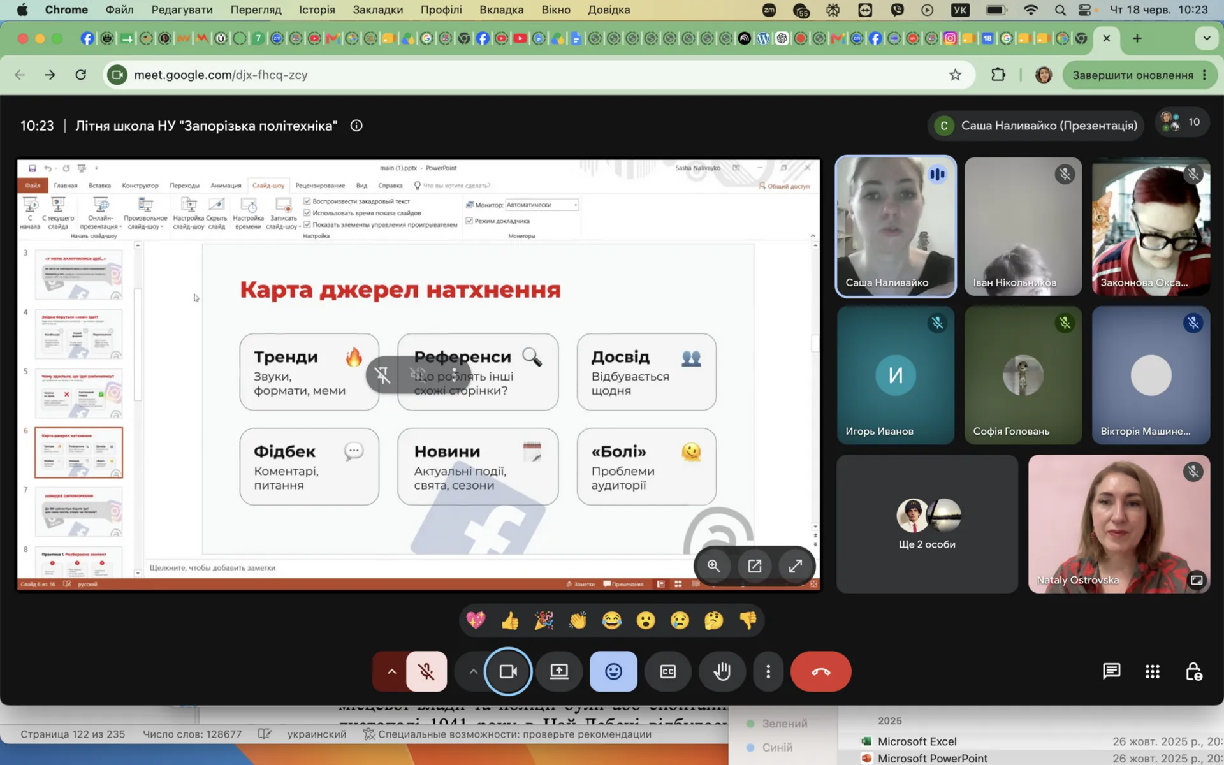
Task: Toggle the camera button in Meet
Action: (508, 671)
